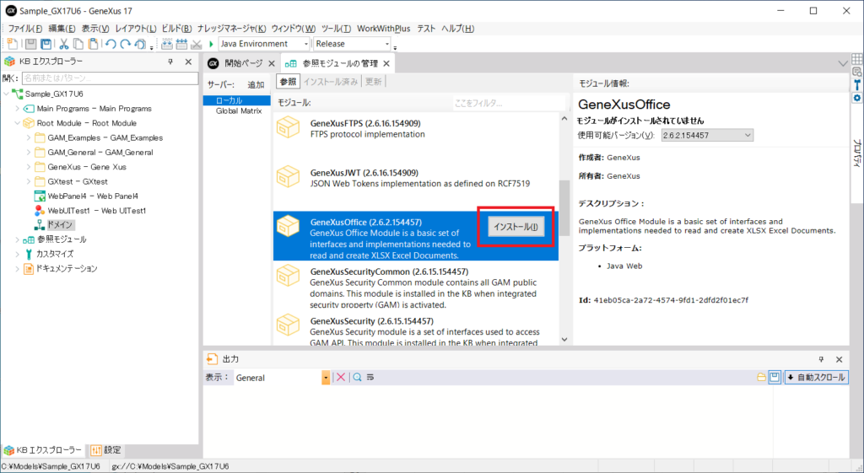Toggle the 自動スクロール auto-scroll button

pos(816,377)
